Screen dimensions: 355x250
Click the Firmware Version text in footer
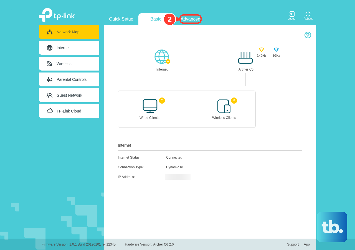pyautogui.click(x=78, y=244)
